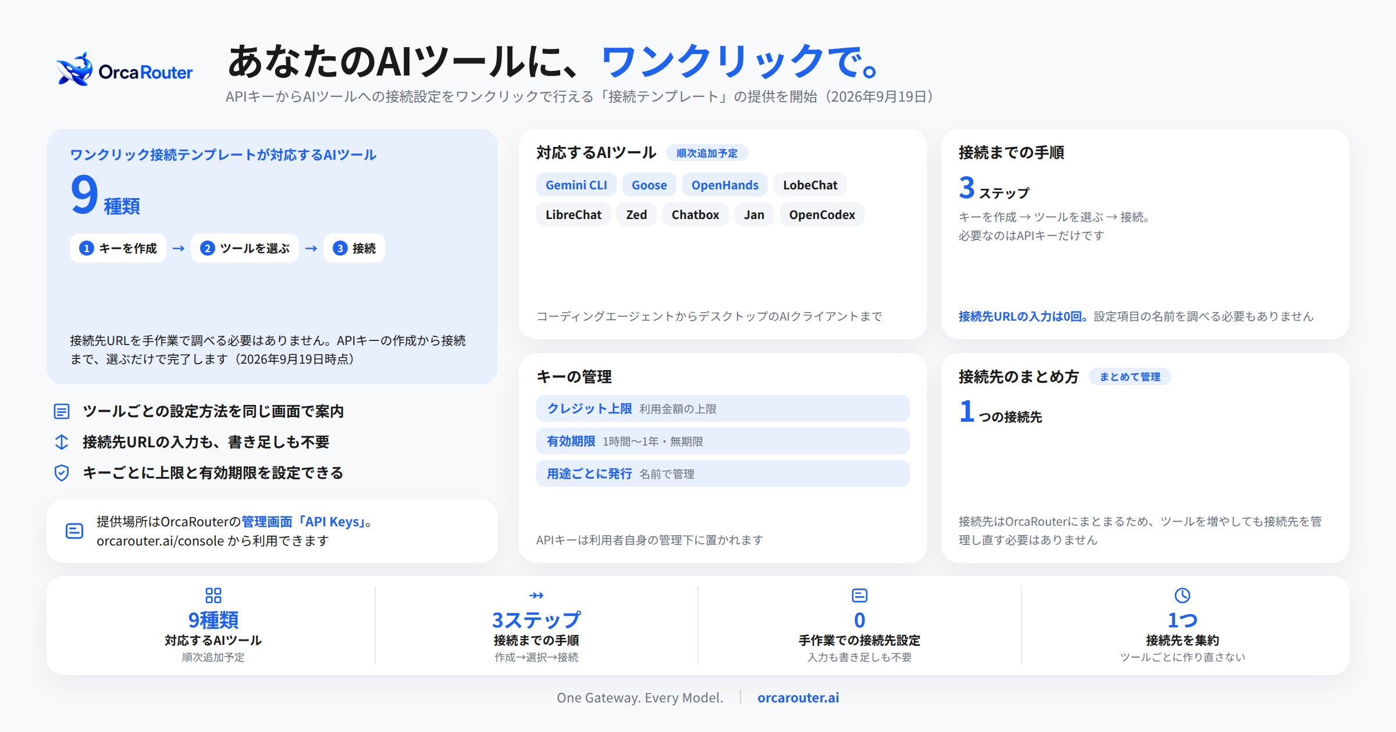Select the Jan chip
Viewport: 1396px width, 732px height.
754,215
